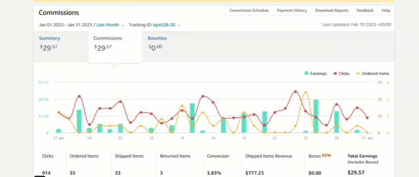Click the tips528-20 tracking ID link
The image size is (419, 177).
point(164,25)
